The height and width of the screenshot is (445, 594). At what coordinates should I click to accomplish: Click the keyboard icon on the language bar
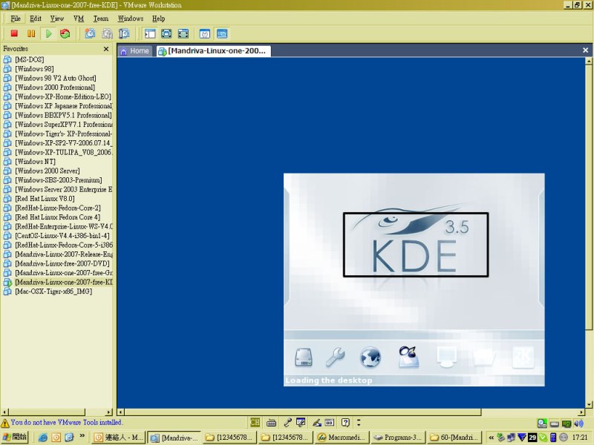click(271, 423)
